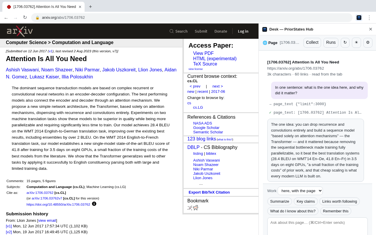Open Desk settings gear icon
The image size is (376, 235).
tap(368, 43)
